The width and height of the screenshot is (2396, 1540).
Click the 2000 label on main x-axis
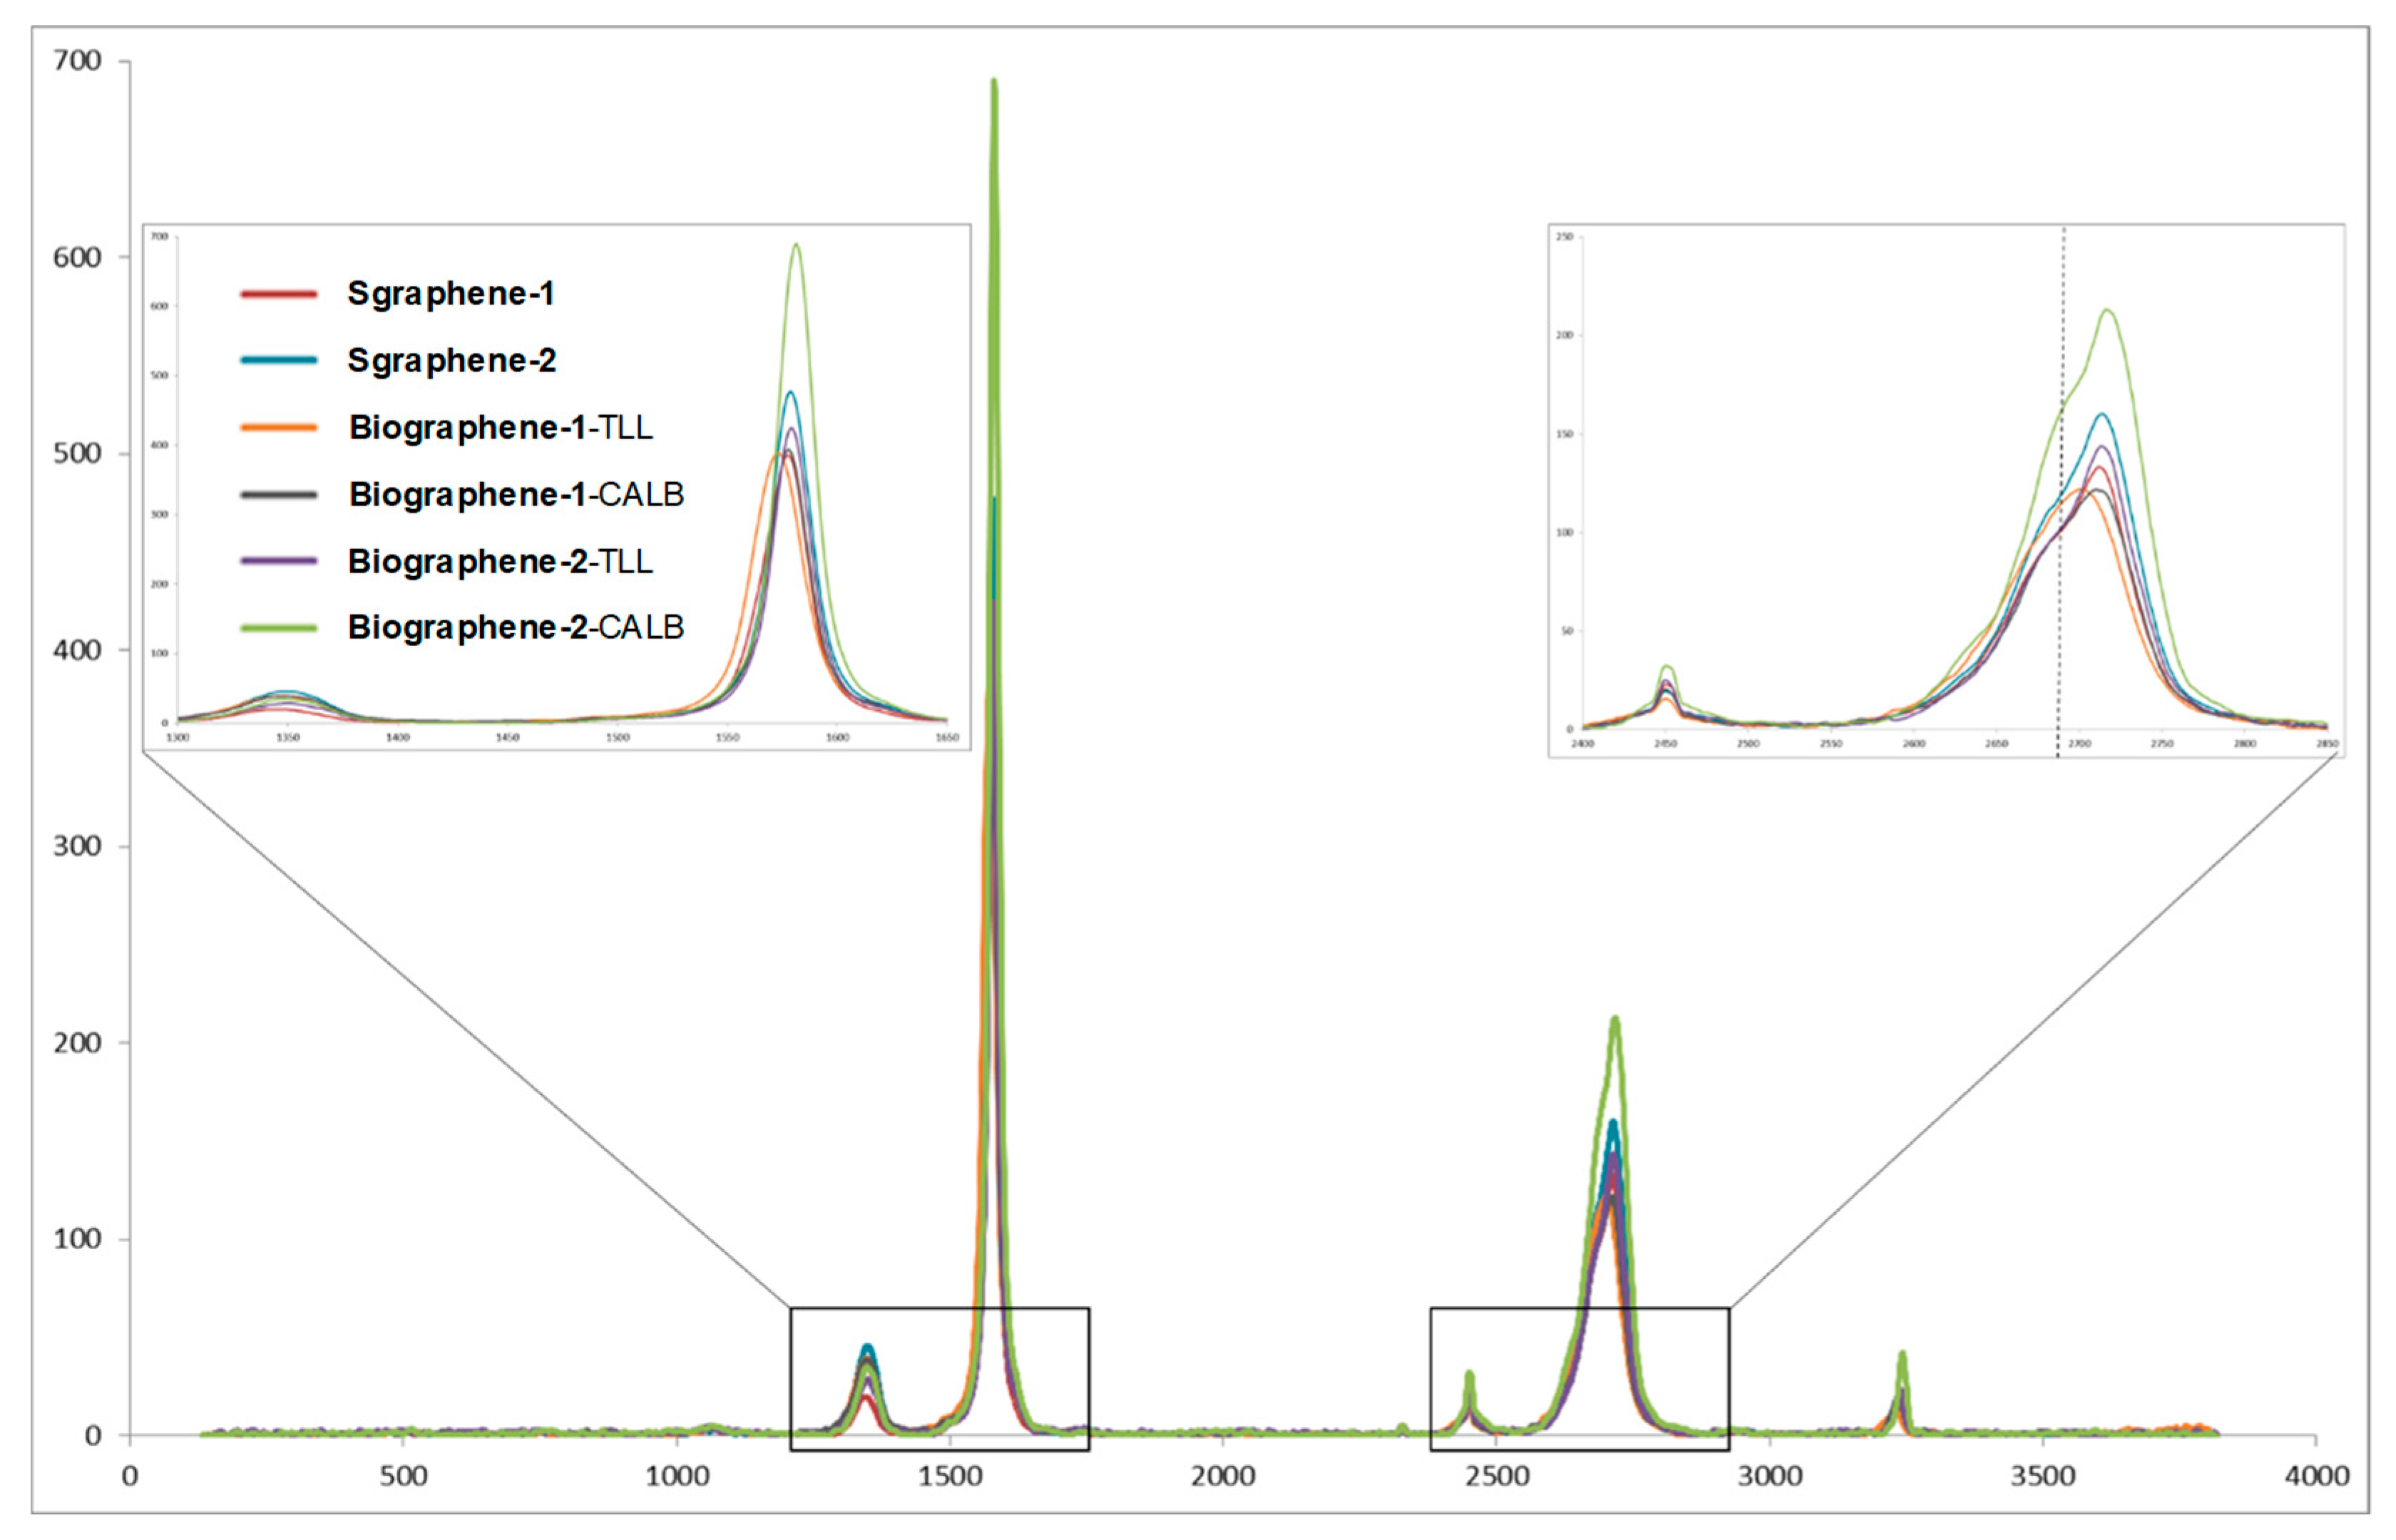[1223, 1476]
